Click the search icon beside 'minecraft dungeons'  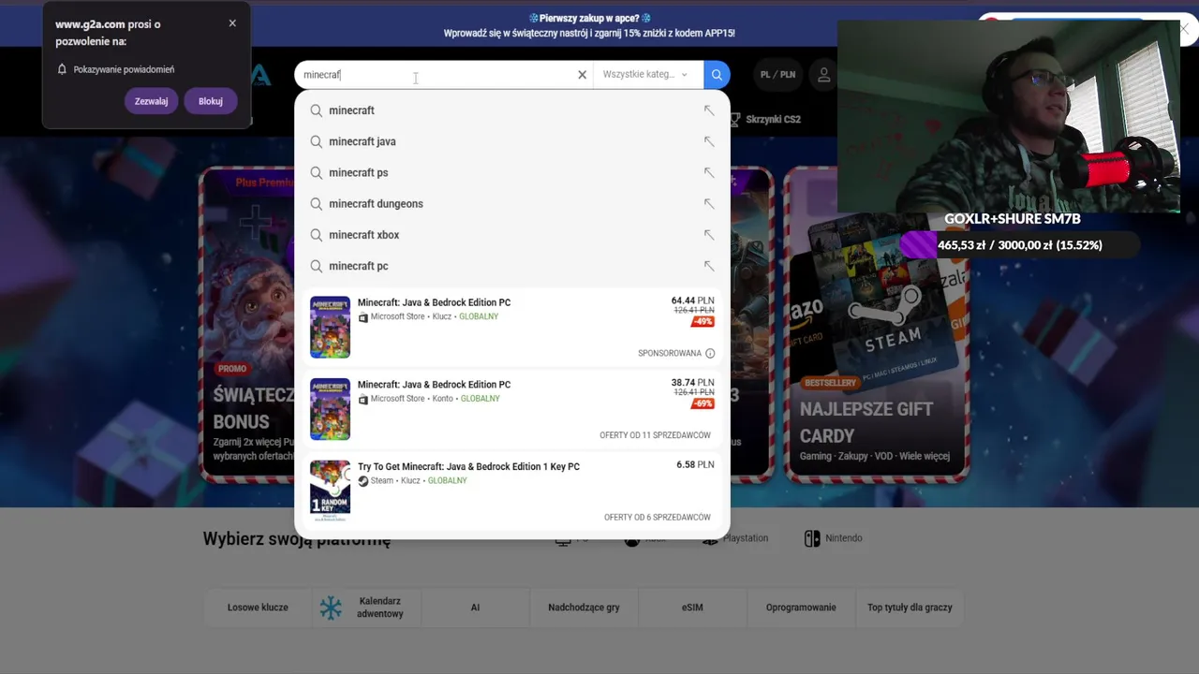click(x=317, y=203)
